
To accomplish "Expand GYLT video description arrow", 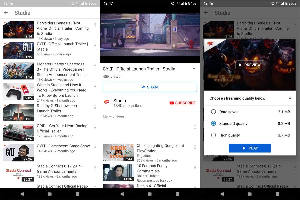I will pyautogui.click(x=194, y=69).
